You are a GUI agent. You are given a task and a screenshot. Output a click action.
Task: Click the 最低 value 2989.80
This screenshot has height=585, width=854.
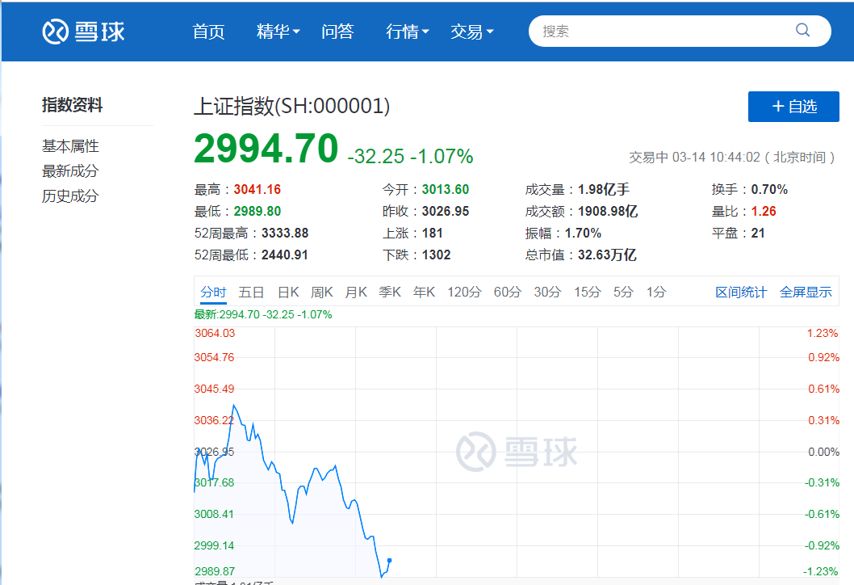coord(257,212)
